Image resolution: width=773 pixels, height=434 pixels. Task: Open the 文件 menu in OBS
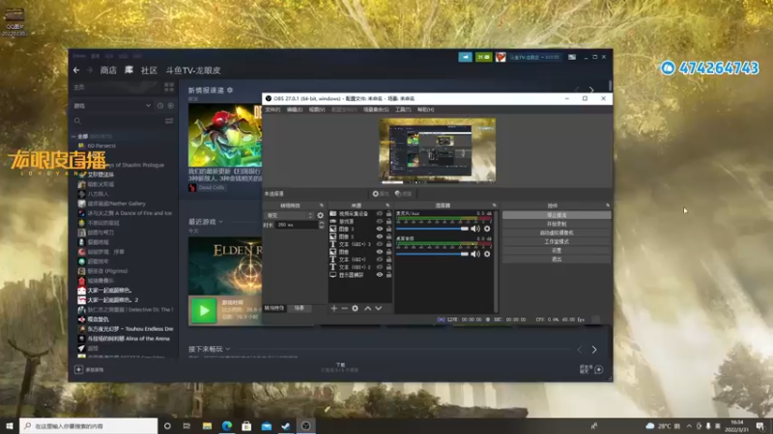[272, 110]
